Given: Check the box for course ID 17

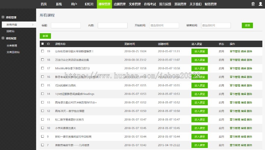Looking at the screenshot, I should click(43, 68).
